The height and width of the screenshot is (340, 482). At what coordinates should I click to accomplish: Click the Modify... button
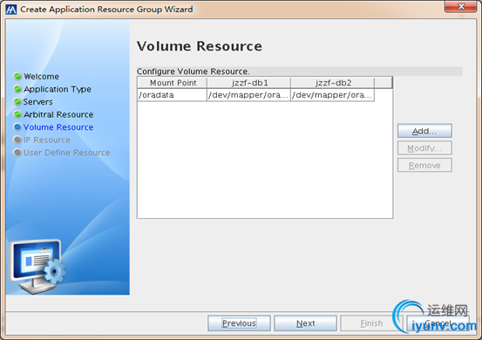tap(424, 148)
